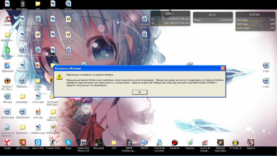The height and width of the screenshot is (156, 277).
Task: Click the C:\ disk usage row
Action: pos(170,19)
